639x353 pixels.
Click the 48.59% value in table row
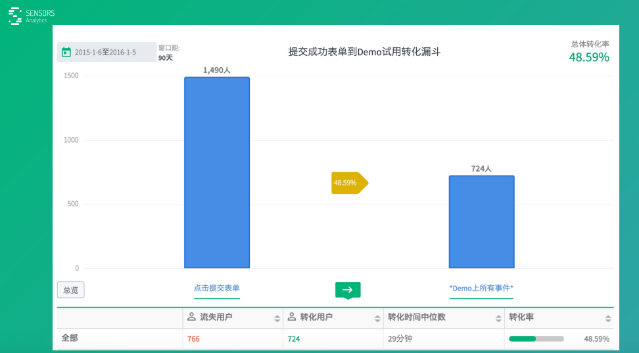coord(597,339)
